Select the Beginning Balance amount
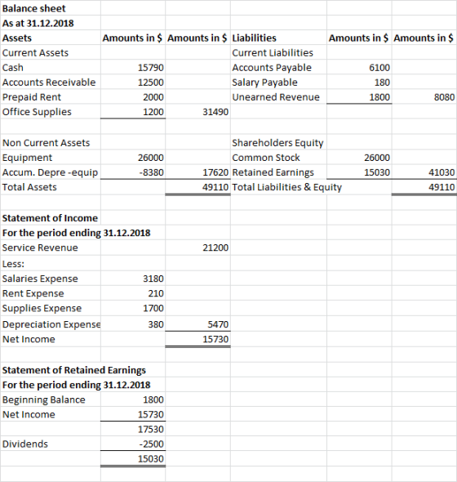The image size is (457, 482). pos(153,399)
